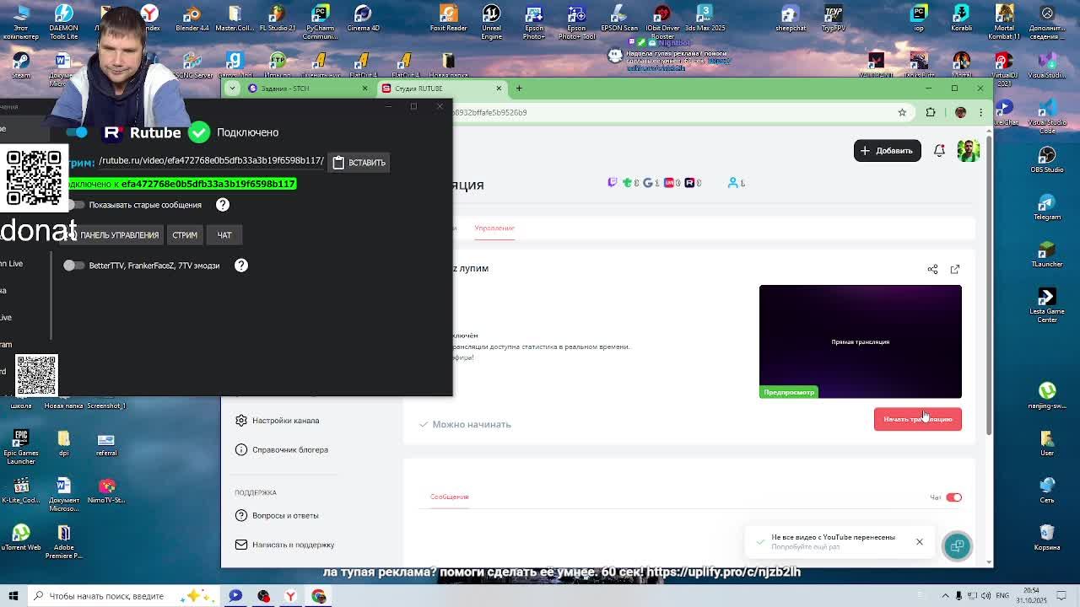Open Adobe Premiere Pro desktop shortcut

(63, 542)
